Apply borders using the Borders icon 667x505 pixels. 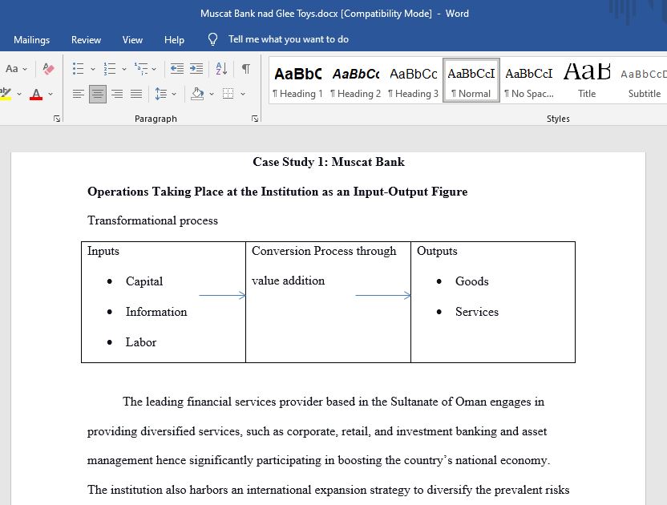228,94
